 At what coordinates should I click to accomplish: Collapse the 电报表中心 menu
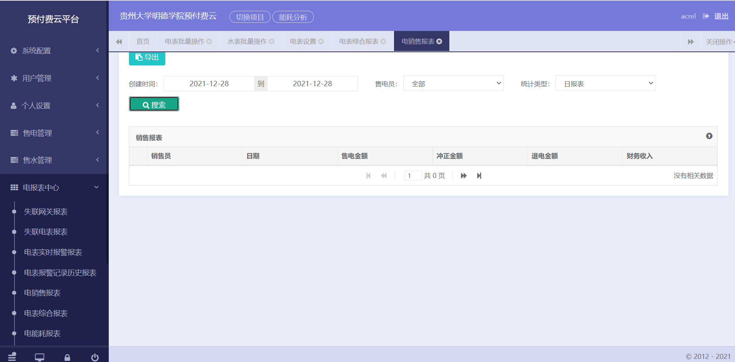54,188
